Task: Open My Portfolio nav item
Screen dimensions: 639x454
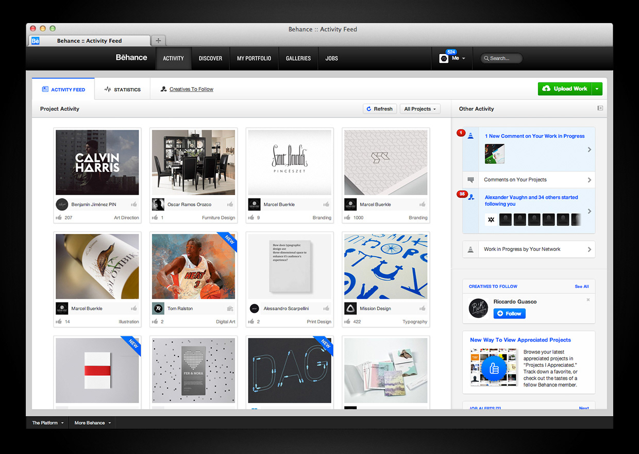Action: click(254, 58)
